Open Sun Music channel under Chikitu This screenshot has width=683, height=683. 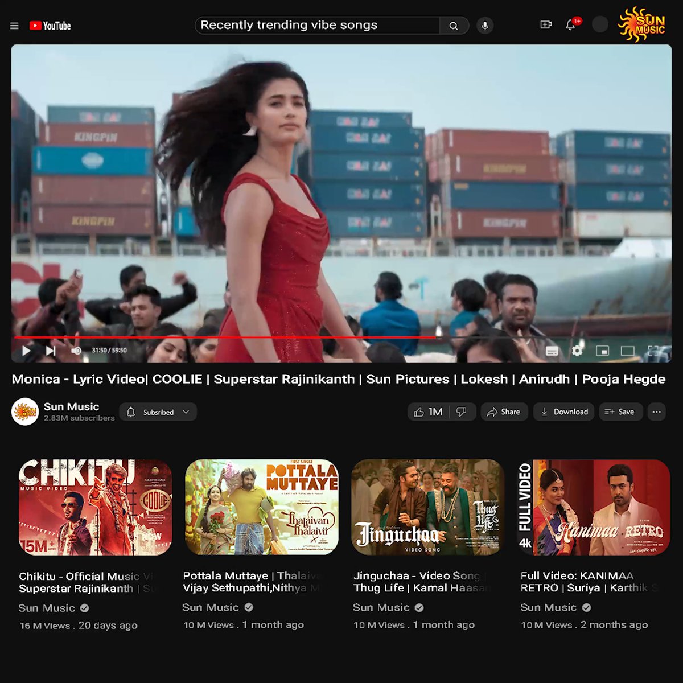pyautogui.click(x=47, y=608)
